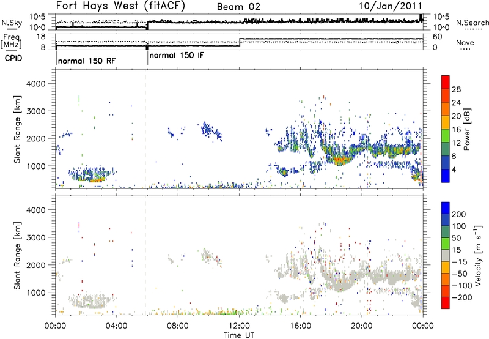The width and height of the screenshot is (489, 339).
Task: Click the '04:00' time axis tick label
Action: 117,326
